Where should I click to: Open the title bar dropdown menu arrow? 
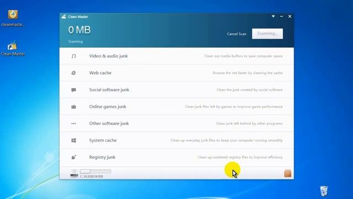click(273, 16)
